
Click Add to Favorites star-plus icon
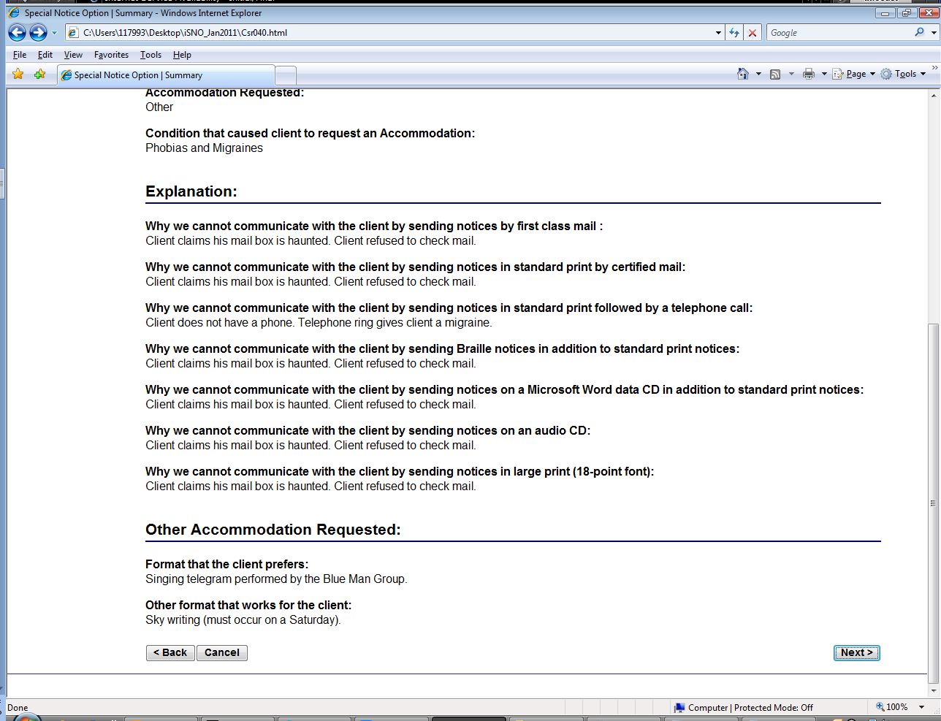[39, 74]
